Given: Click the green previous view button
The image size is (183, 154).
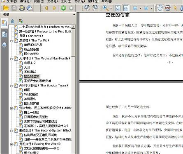Looking at the screenshot, I should 63,8.
